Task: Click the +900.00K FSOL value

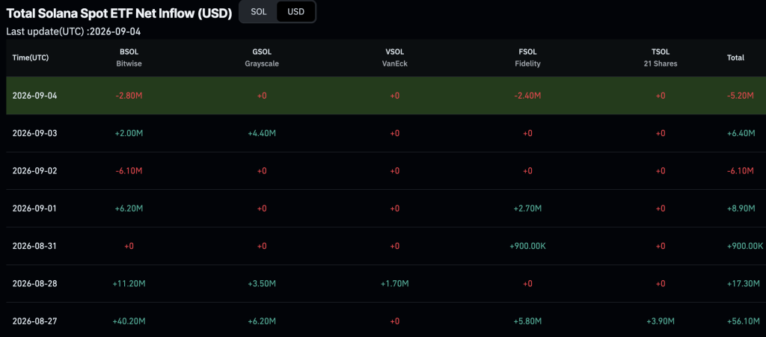Action: pos(527,246)
